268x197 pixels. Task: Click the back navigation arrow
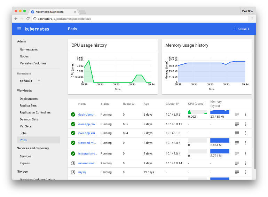[16, 19]
